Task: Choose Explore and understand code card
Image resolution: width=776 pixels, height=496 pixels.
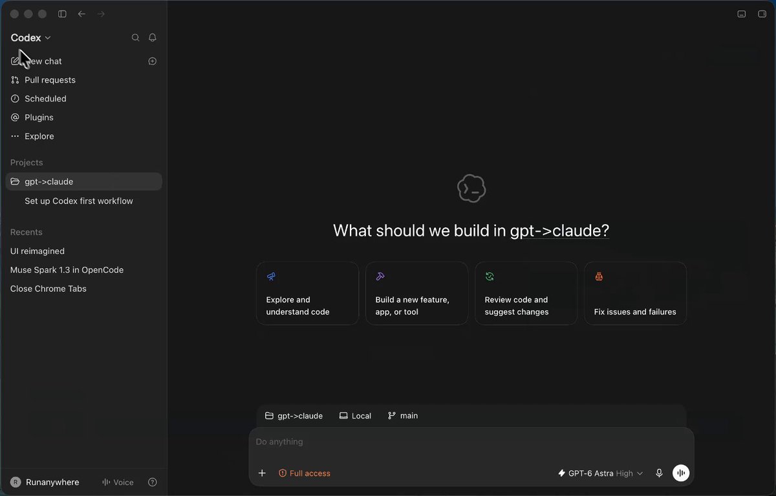Action: coord(307,293)
